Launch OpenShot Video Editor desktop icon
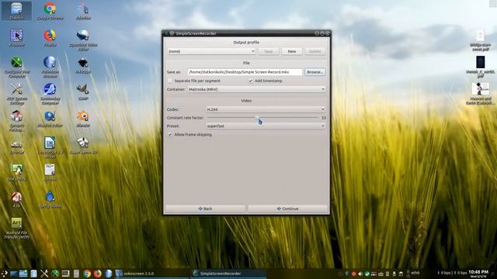This screenshot has height=279, width=497. [83, 40]
